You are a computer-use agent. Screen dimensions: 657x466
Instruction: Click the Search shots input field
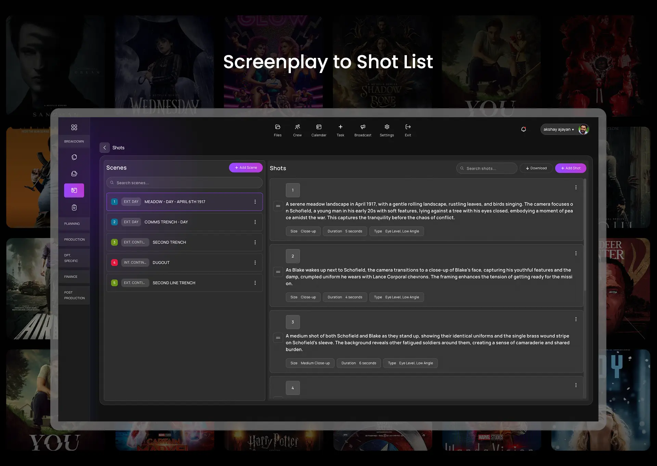486,168
